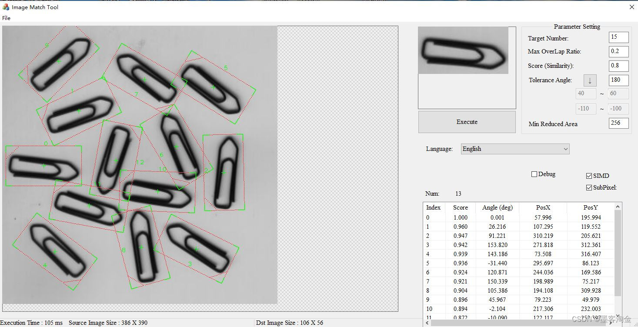Click PosX value 271.818
The height and width of the screenshot is (327, 638).
pos(543,245)
